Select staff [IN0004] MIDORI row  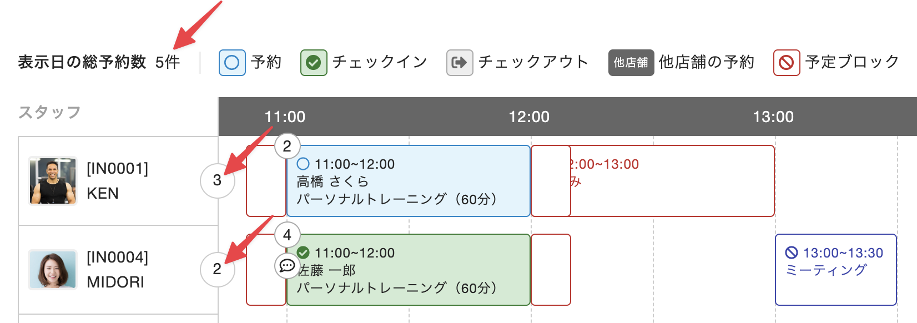point(118,270)
